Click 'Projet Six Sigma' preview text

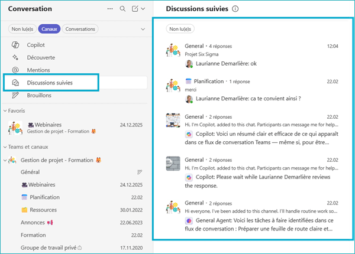click(x=202, y=54)
